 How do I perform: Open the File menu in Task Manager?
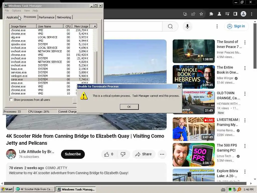pos(7,11)
